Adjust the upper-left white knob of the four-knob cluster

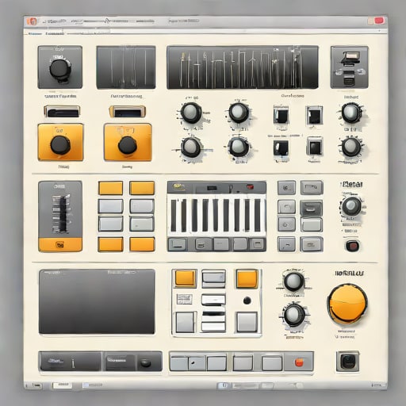click(191, 113)
